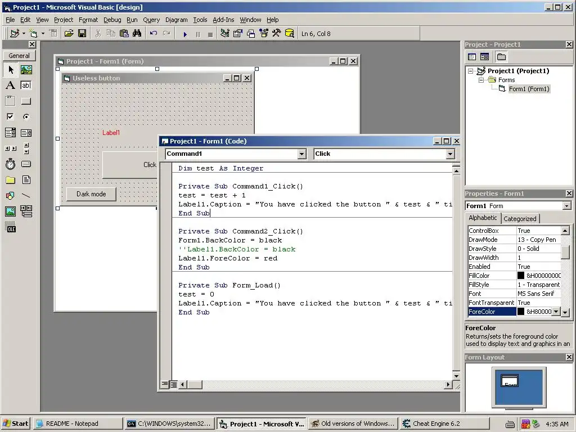576x432 pixels.
Task: Select the ComboBox control in the toolbox
Action: 11,133
